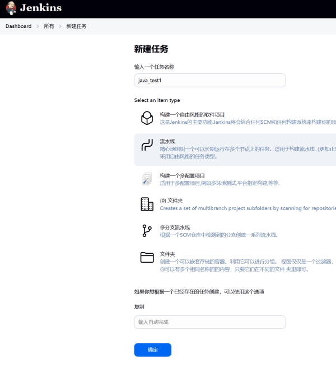The height and width of the screenshot is (368, 336).
Task: Choose the 流水线 item type title
Action: coord(167,141)
